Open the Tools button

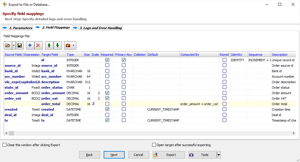pyautogui.click(x=203, y=155)
